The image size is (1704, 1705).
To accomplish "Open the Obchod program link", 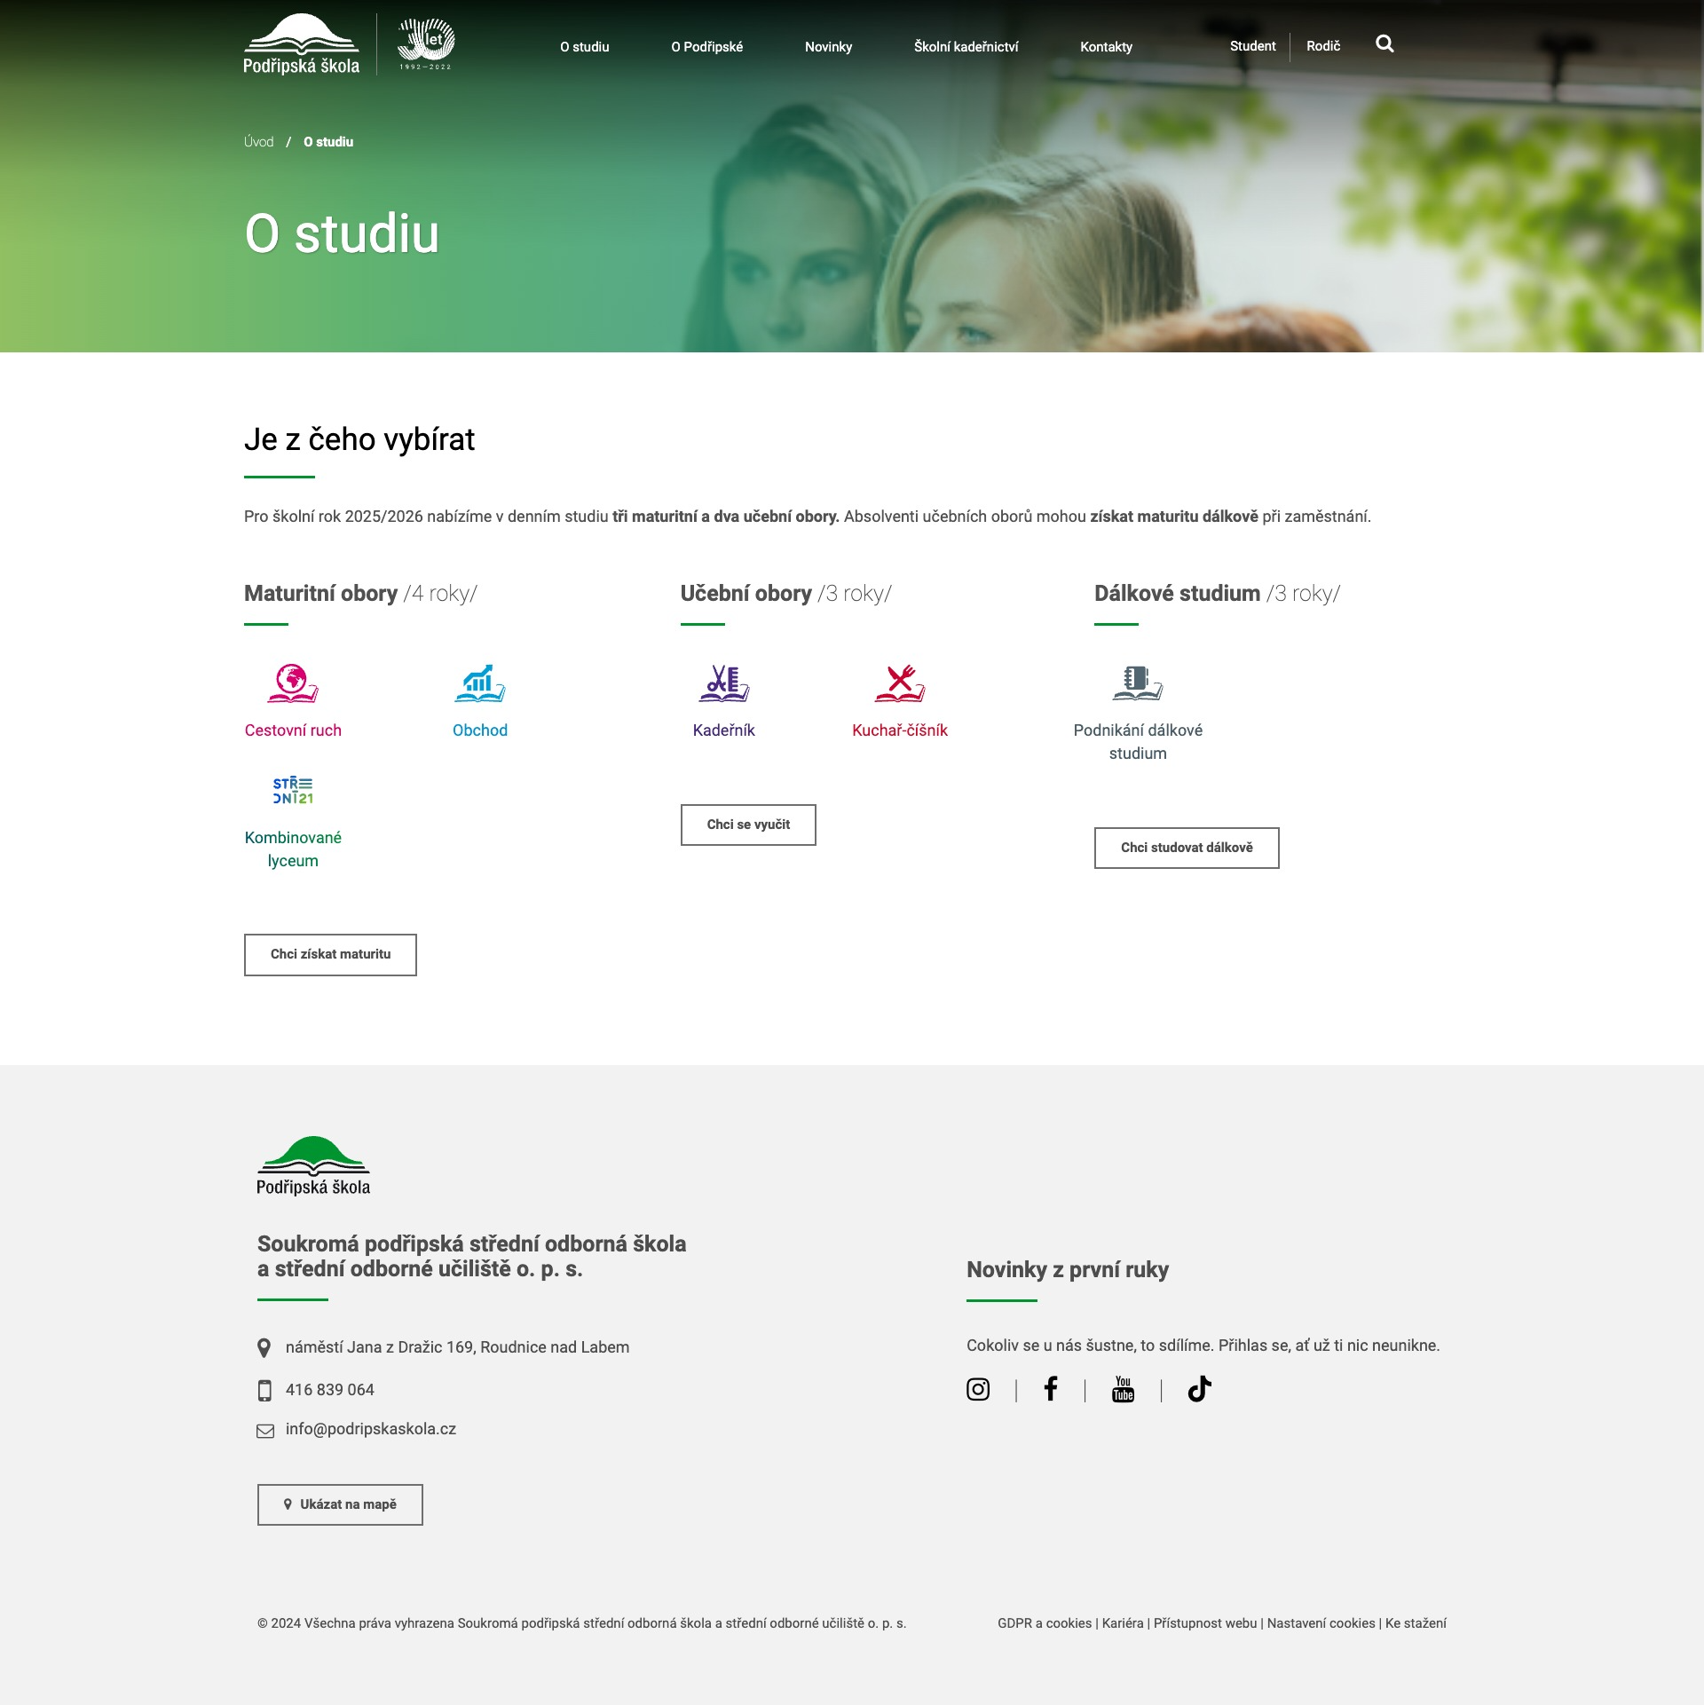I will click(x=480, y=730).
